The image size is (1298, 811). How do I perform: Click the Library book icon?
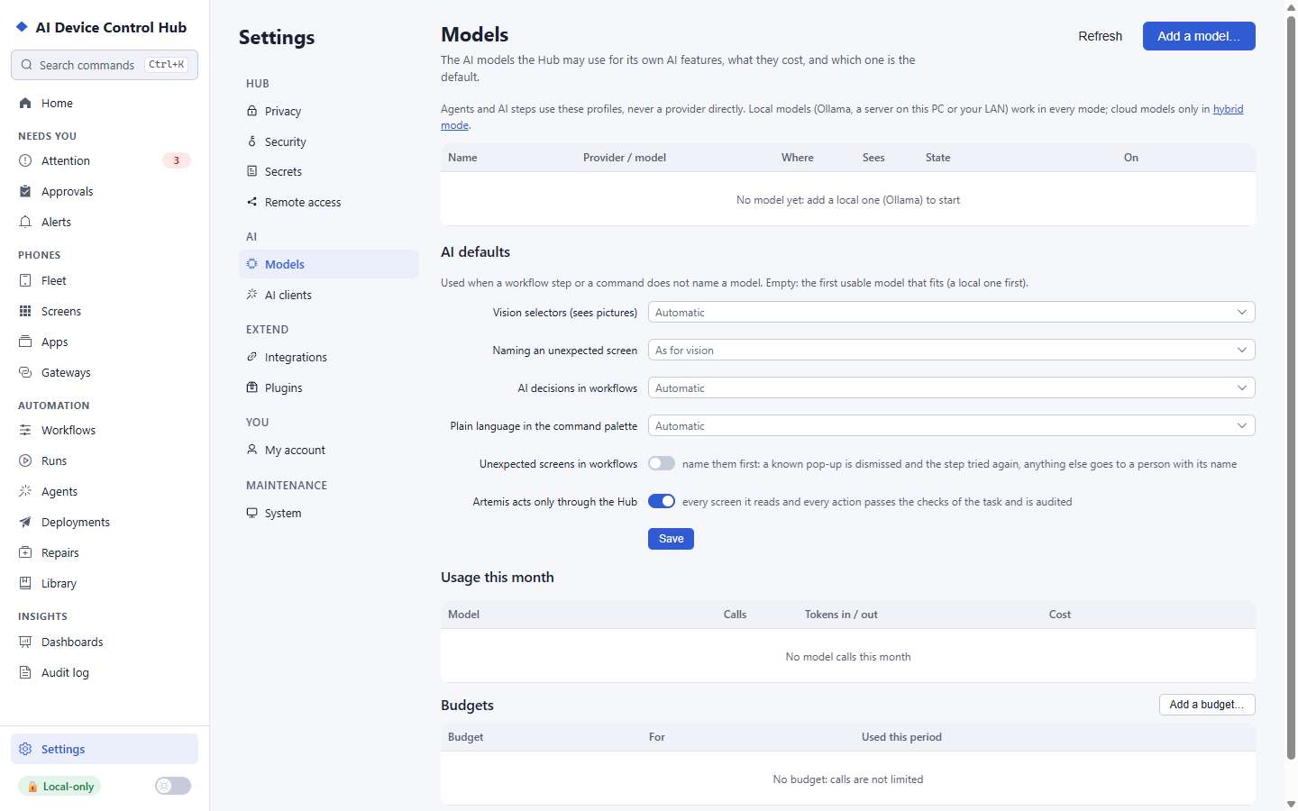click(25, 584)
